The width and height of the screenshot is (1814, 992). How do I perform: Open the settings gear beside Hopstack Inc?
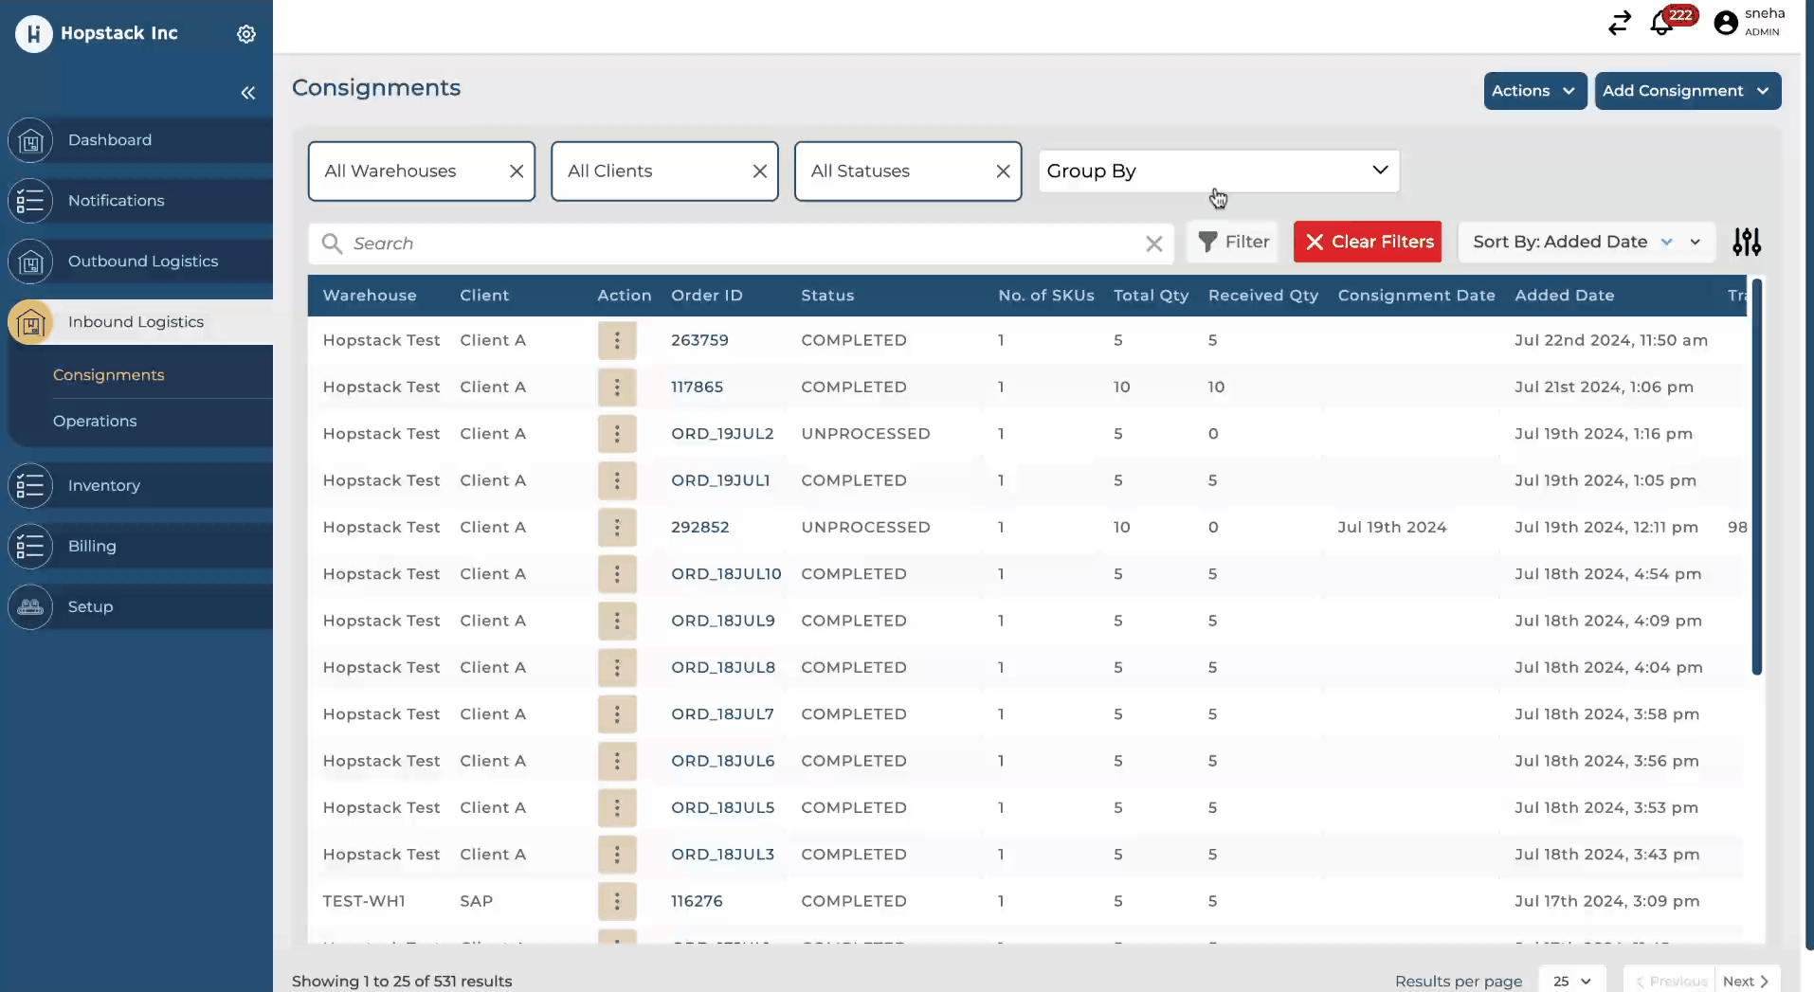coord(246,34)
